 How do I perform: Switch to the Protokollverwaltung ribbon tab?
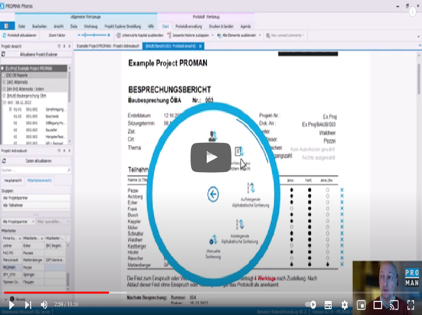188,26
